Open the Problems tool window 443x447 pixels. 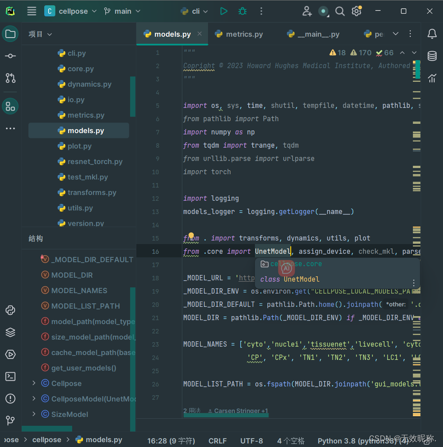pos(10,398)
